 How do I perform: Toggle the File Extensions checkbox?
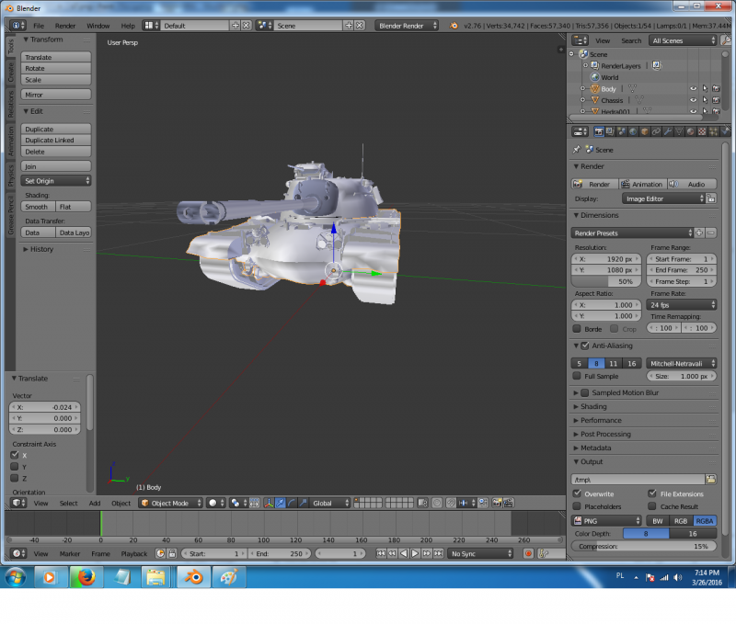pyautogui.click(x=652, y=494)
